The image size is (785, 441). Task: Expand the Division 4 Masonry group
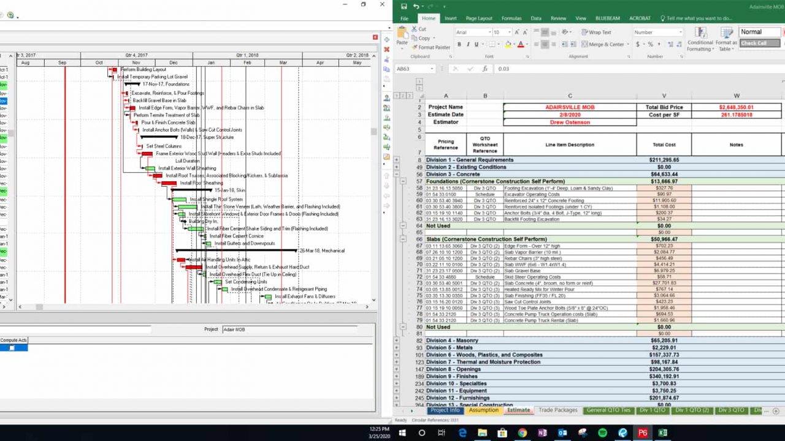pos(396,341)
